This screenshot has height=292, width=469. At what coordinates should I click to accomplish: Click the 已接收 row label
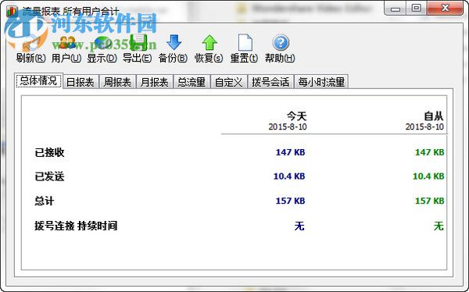point(49,152)
